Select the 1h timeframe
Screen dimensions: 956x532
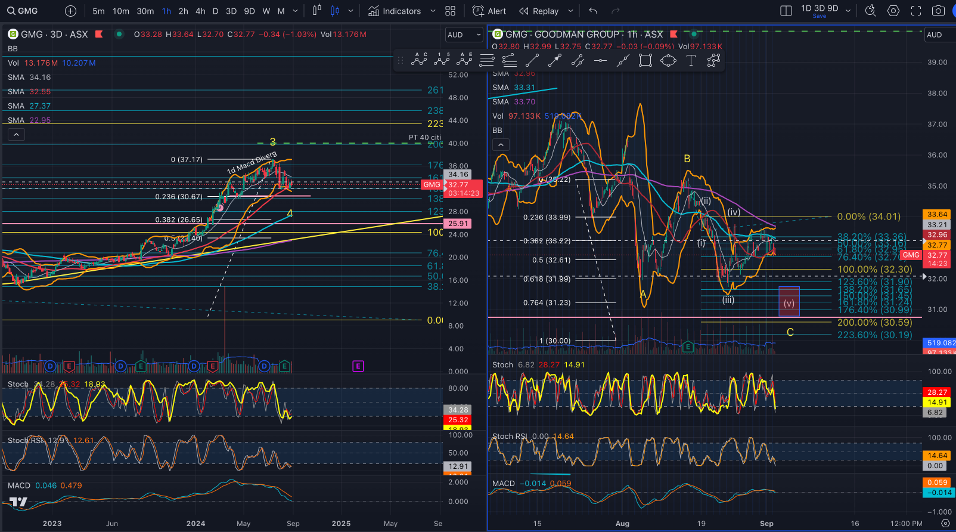pos(166,11)
